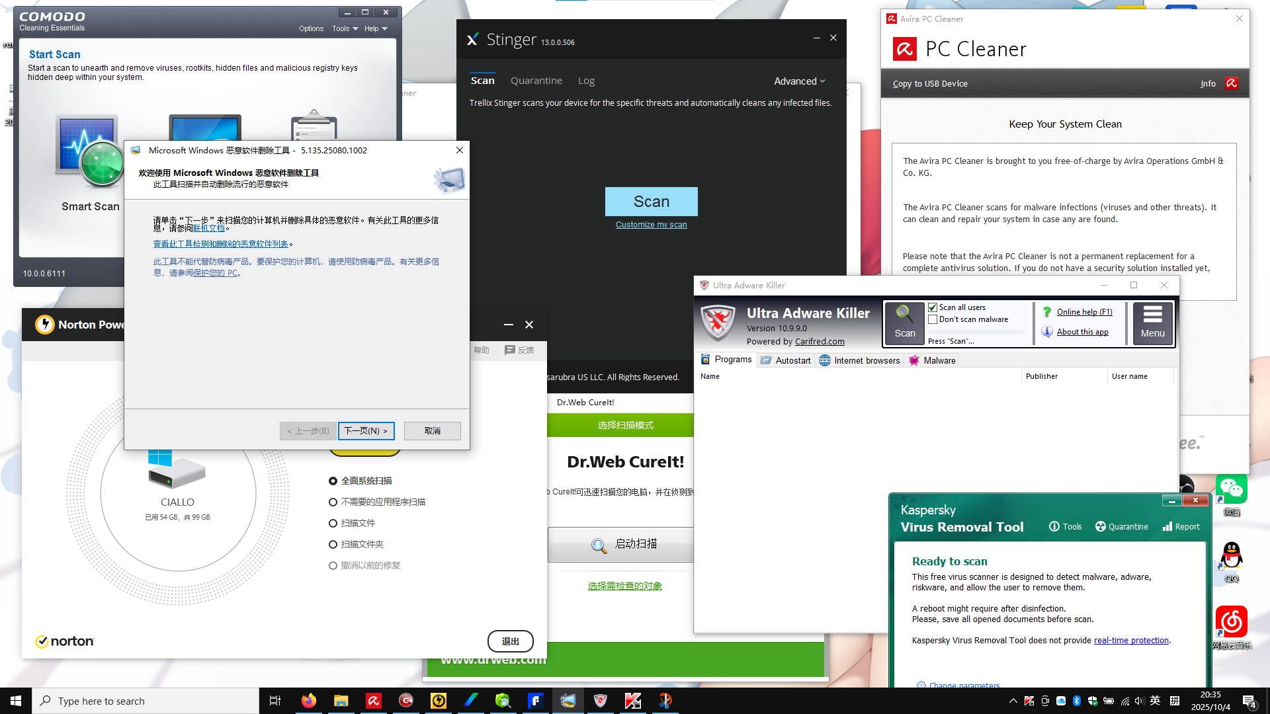This screenshot has height=714, width=1270.
Task: Enable Don't scan malware checkbox
Action: click(933, 319)
